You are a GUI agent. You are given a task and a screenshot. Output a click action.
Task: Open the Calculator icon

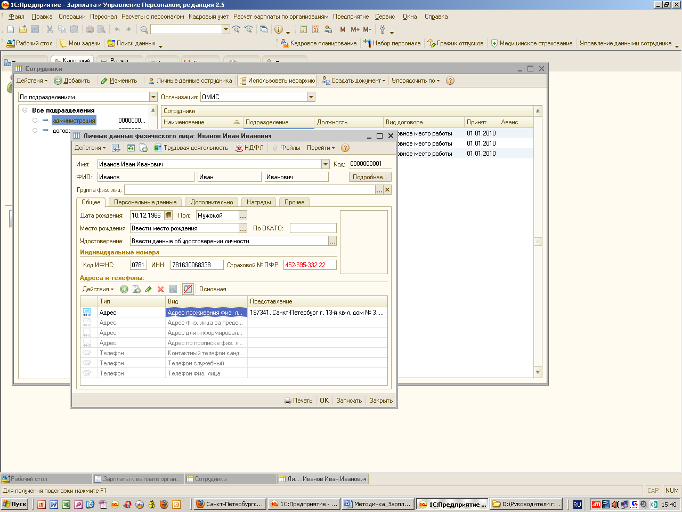304,29
